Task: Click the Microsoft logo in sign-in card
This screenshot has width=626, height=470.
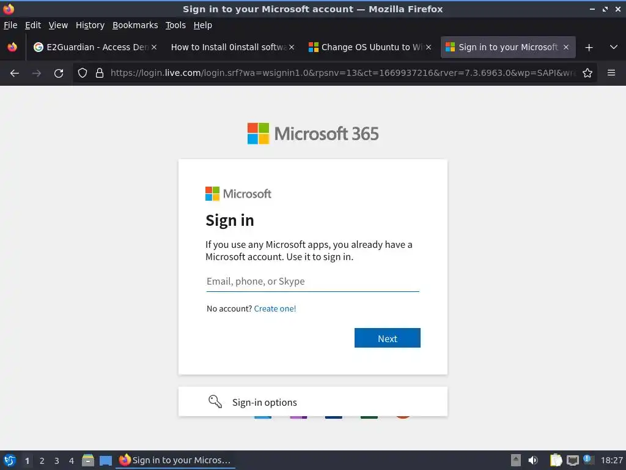Action: coord(238,194)
